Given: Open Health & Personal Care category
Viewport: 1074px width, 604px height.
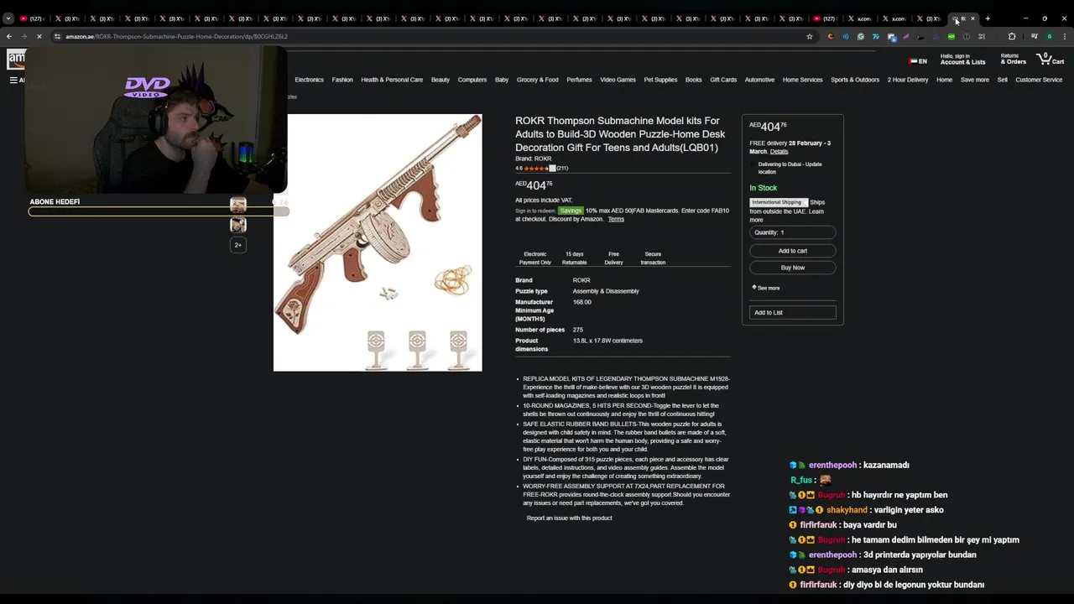Looking at the screenshot, I should coord(392,80).
